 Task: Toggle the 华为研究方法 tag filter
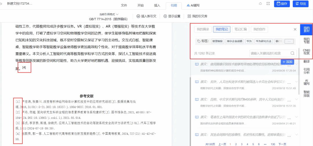pyautogui.click(x=263, y=41)
